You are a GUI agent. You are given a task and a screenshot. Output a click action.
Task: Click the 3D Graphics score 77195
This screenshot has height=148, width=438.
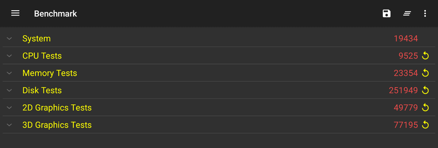pos(406,125)
